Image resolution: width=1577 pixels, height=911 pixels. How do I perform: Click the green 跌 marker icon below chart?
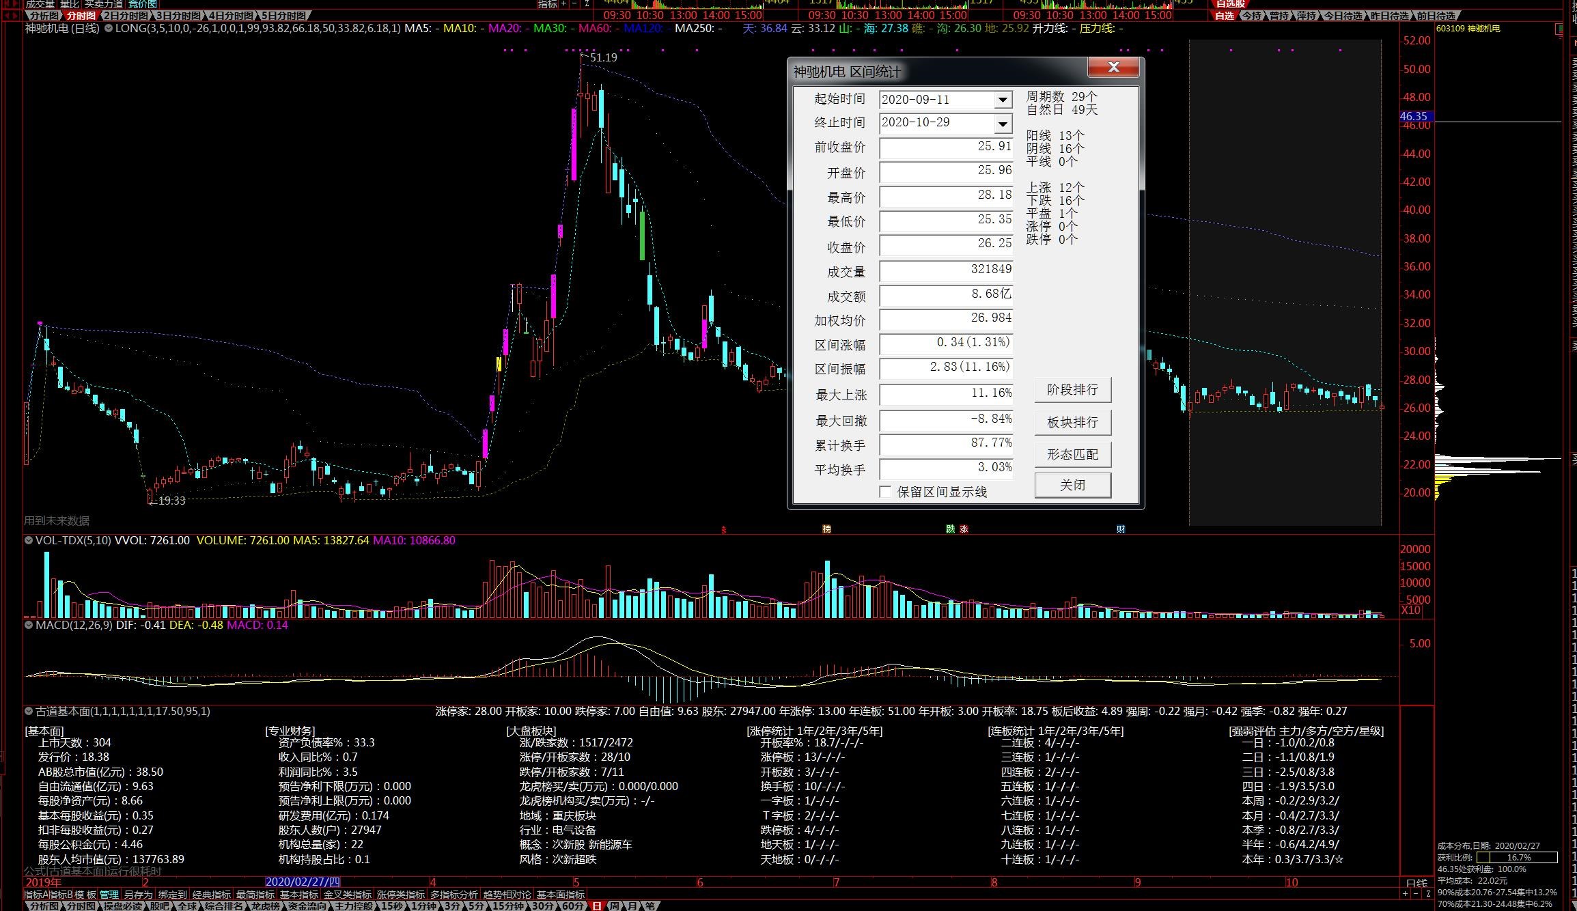point(950,529)
